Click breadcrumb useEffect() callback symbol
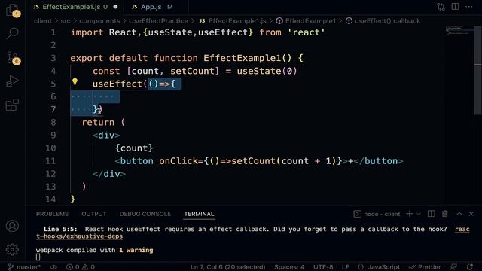Image resolution: width=482 pixels, height=271 pixels. [383, 21]
